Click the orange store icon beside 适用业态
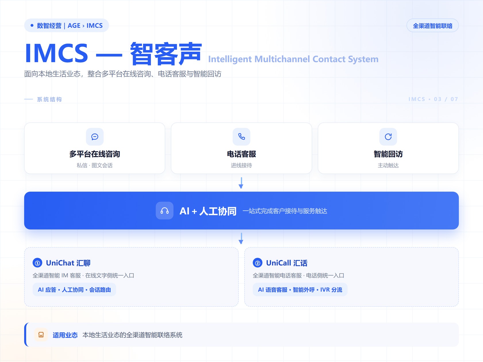Screen dimensions: 483x362 (x=41, y=335)
